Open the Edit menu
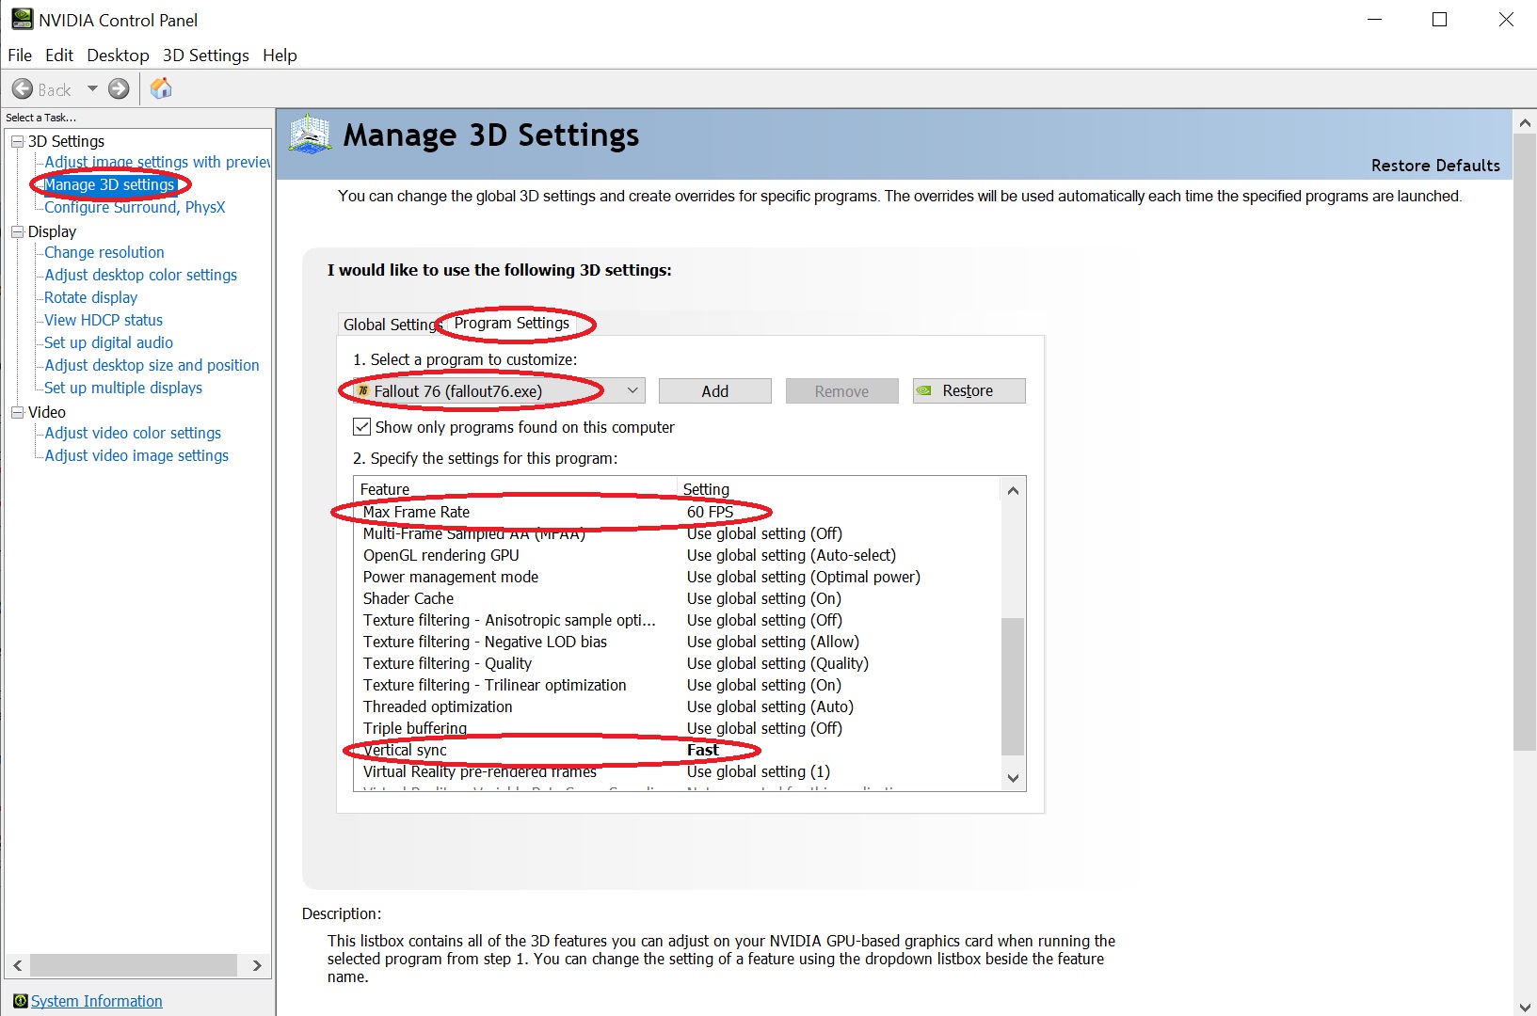 (59, 56)
